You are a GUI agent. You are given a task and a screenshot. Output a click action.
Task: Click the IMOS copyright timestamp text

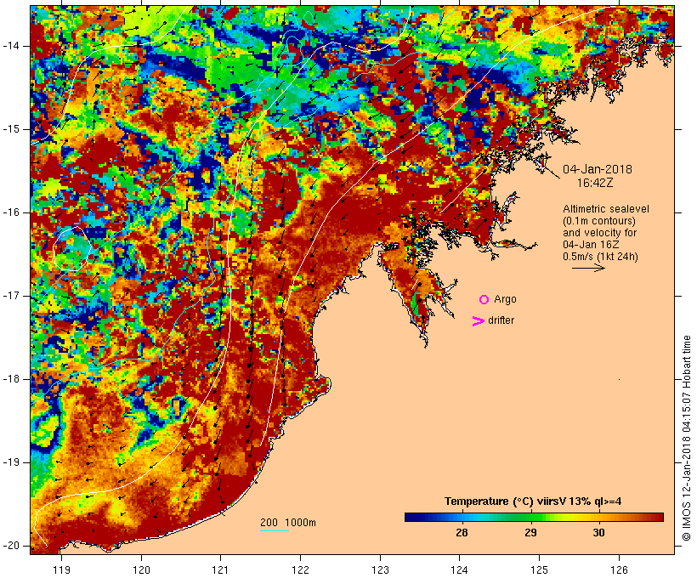pyautogui.click(x=687, y=439)
